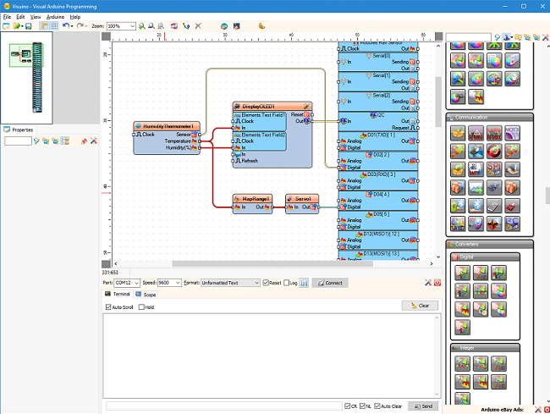Image resolution: width=550 pixels, height=414 pixels.
Task: Click the MQTT component icon
Action: tap(512, 133)
